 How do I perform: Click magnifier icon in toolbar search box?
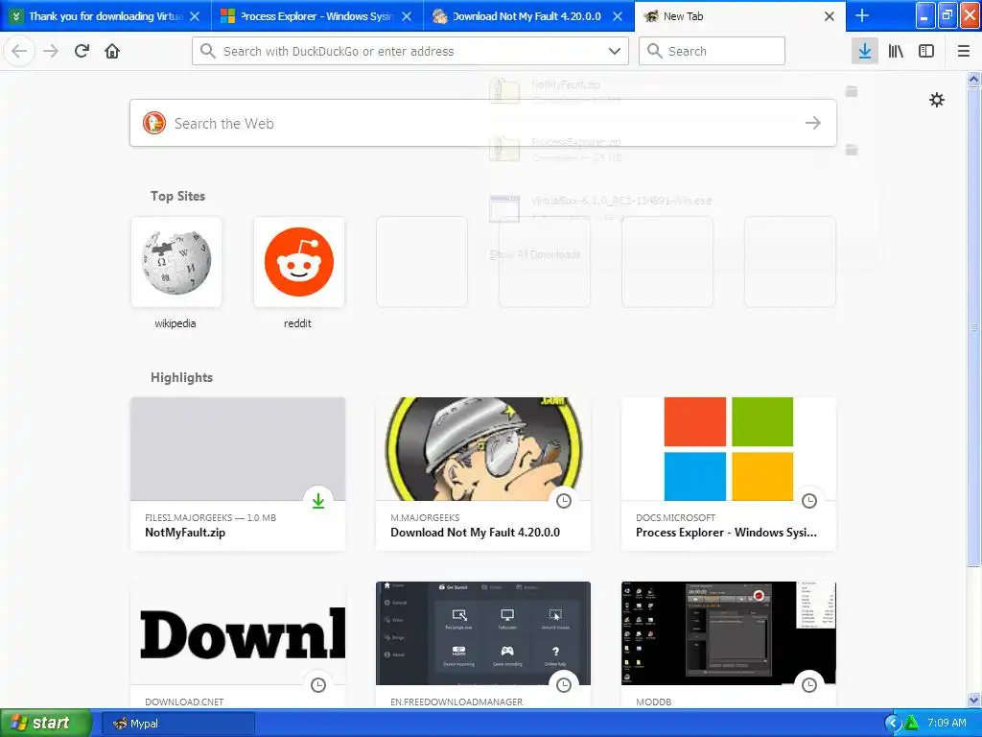[654, 51]
